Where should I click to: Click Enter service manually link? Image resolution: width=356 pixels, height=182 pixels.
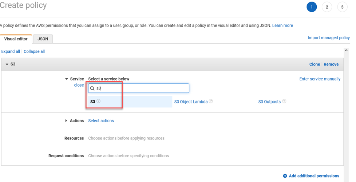(320, 79)
